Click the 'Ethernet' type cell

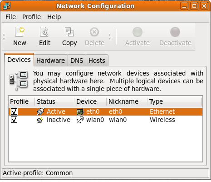pyautogui.click(x=162, y=111)
